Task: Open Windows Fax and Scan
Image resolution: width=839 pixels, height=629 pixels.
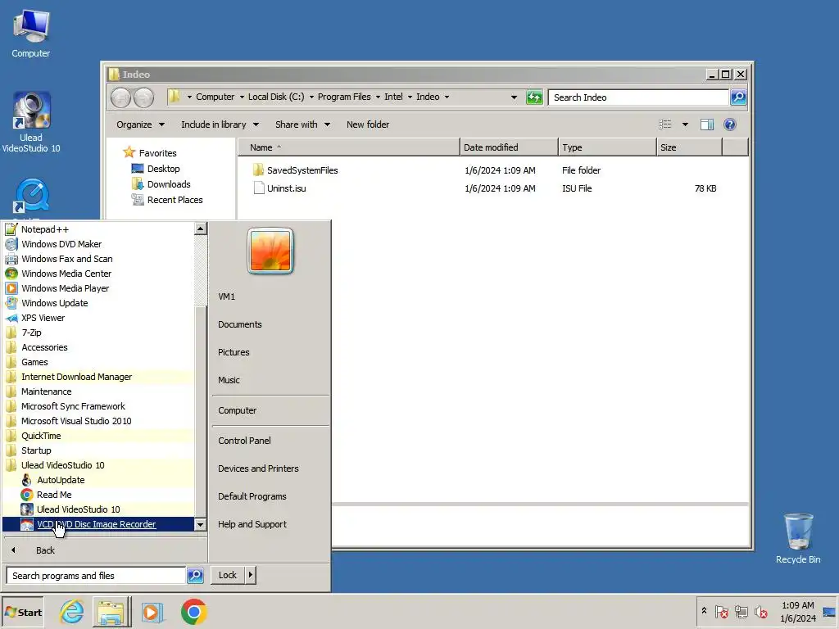Action: pyautogui.click(x=98, y=259)
